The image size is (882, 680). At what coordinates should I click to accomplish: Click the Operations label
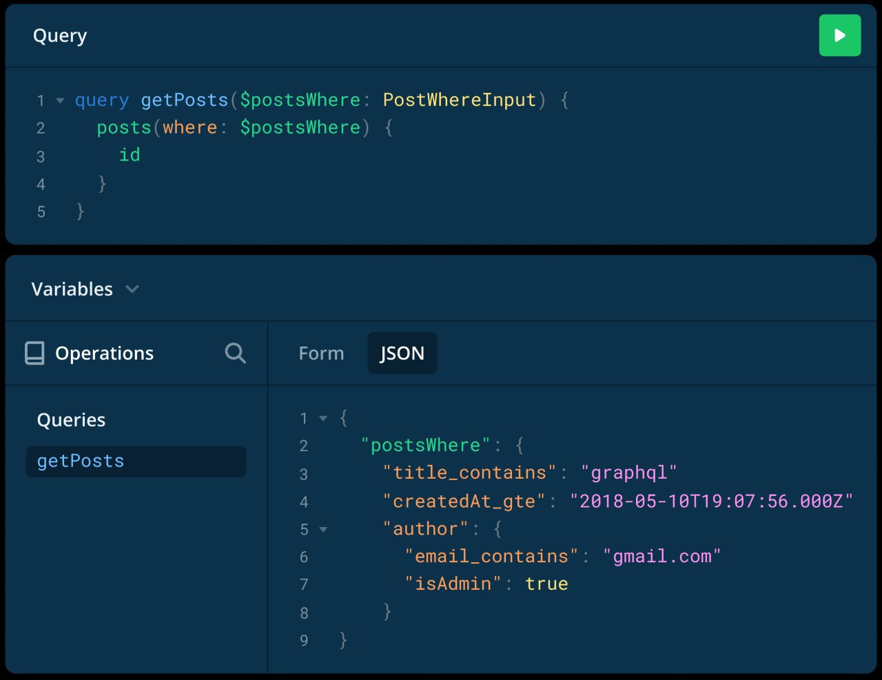pos(104,353)
